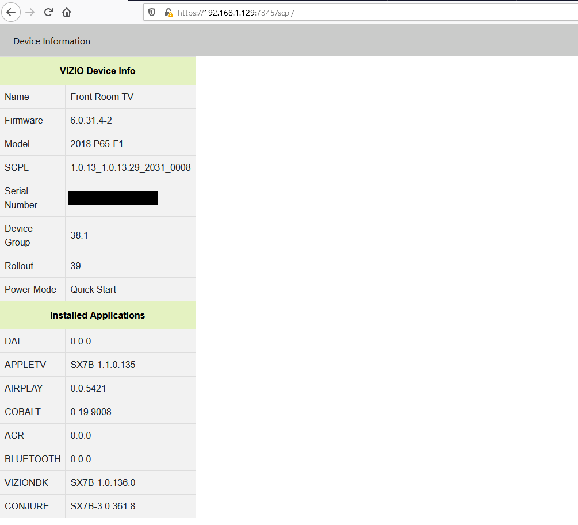Click the padlock warning security icon
Screen dimensions: 578x525
(169, 13)
